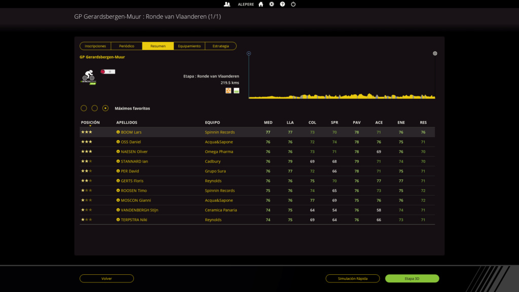Sort riders by ENE column
The width and height of the screenshot is (519, 292).
[401, 123]
